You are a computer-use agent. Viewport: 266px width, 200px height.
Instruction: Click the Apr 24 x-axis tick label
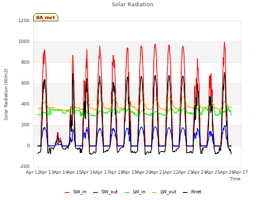[199, 172]
